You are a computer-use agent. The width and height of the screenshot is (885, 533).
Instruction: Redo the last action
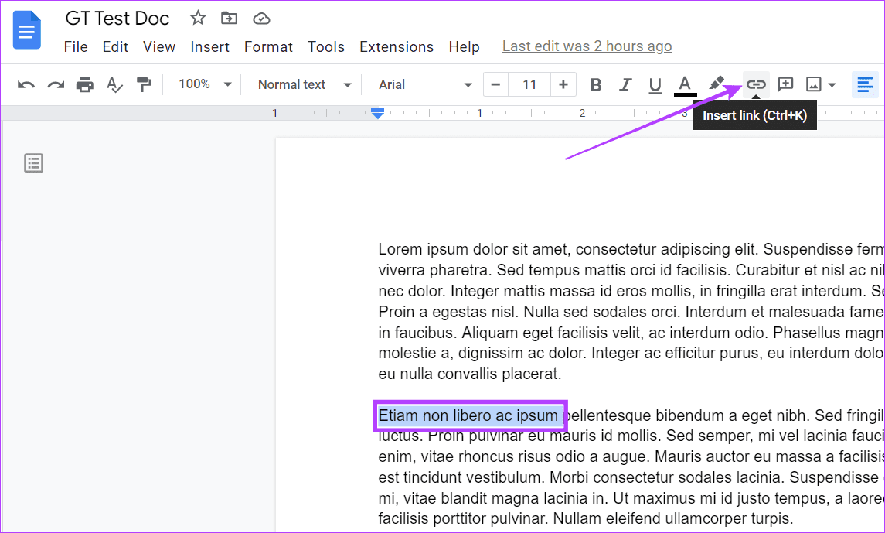[56, 84]
